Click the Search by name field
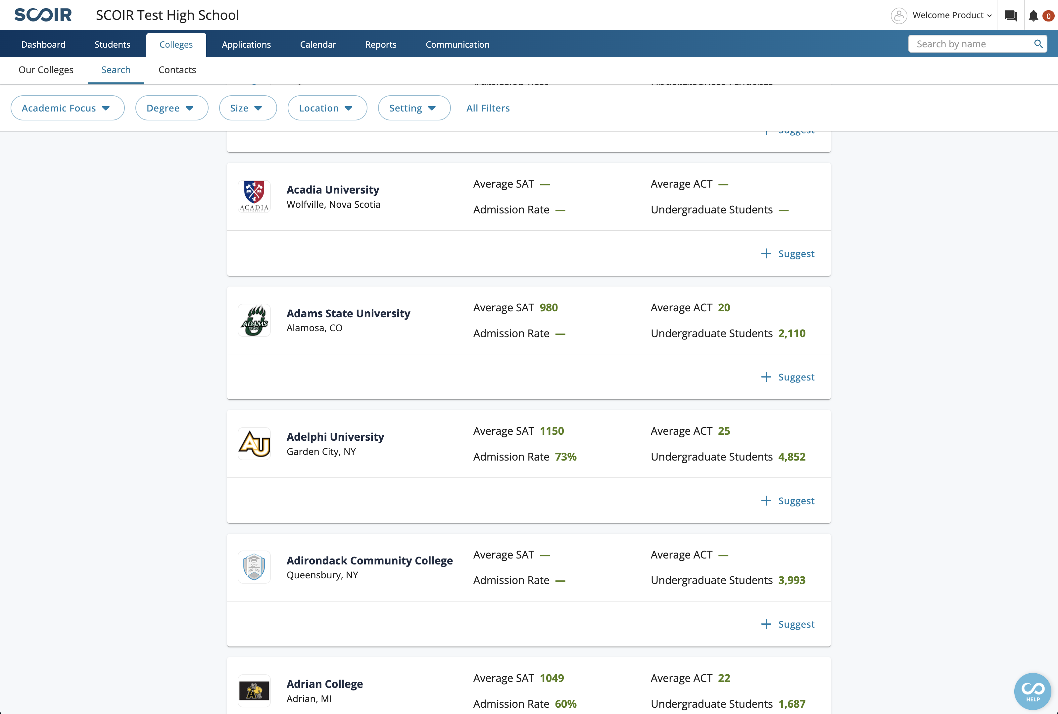Image resolution: width=1058 pixels, height=714 pixels. point(978,44)
